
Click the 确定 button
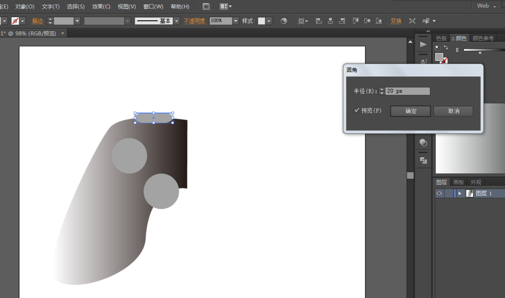coord(411,111)
